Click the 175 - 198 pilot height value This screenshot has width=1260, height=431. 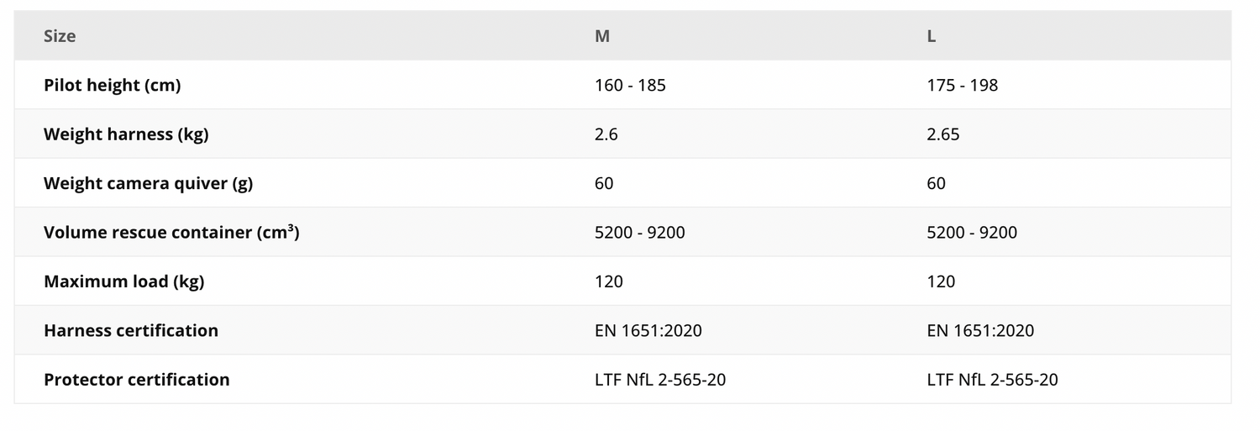[x=963, y=85]
